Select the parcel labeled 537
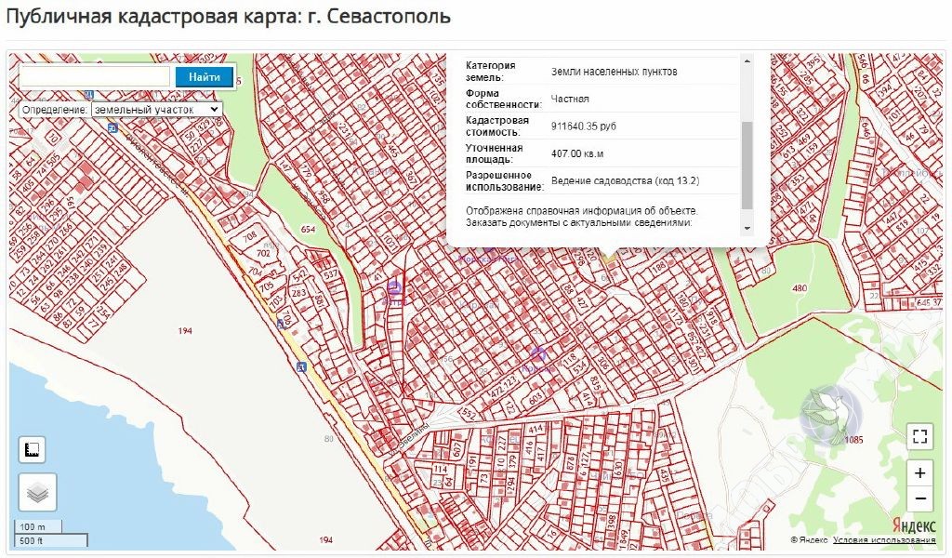The width and height of the screenshot is (952, 558). 330,274
